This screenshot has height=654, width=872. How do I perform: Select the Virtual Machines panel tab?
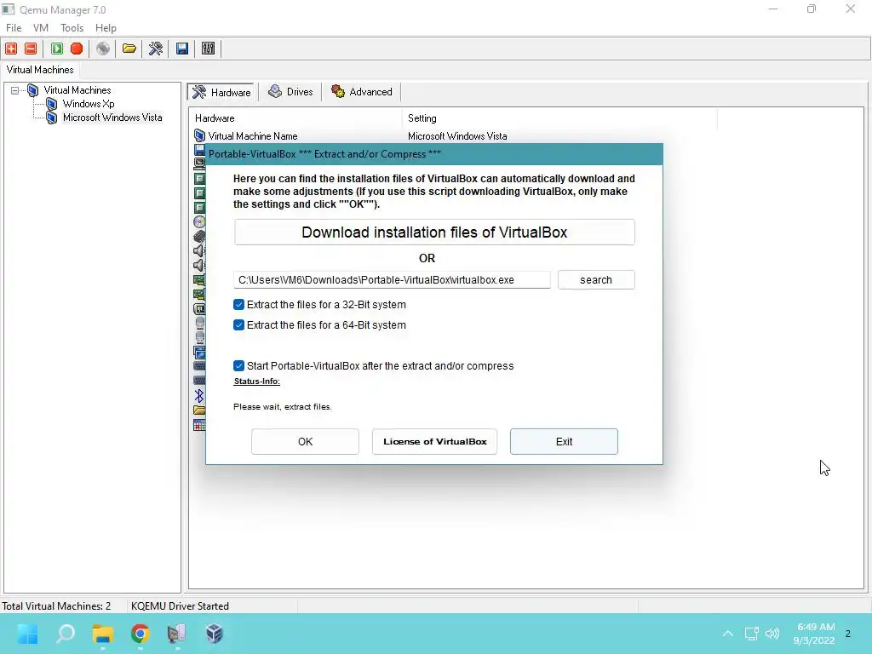[40, 70]
